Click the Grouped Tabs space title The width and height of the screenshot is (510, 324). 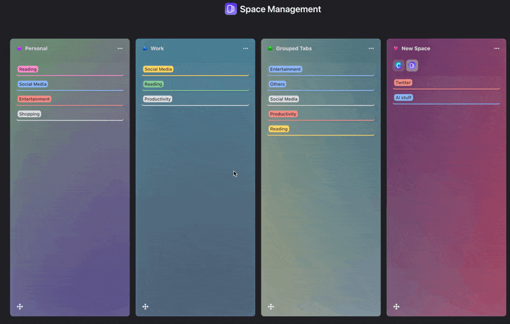pyautogui.click(x=294, y=48)
